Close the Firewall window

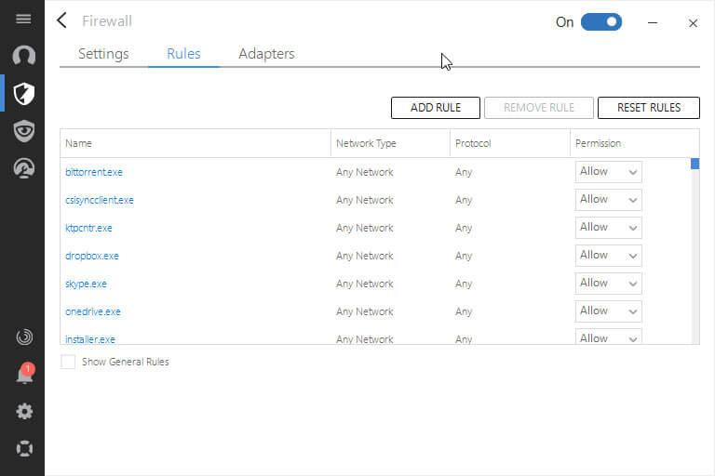pyautogui.click(x=693, y=22)
